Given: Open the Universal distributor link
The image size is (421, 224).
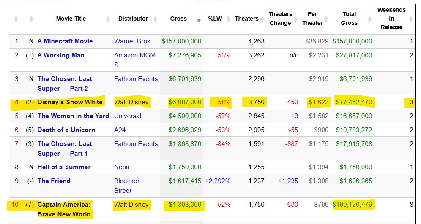Looking at the screenshot, I should (x=128, y=116).
